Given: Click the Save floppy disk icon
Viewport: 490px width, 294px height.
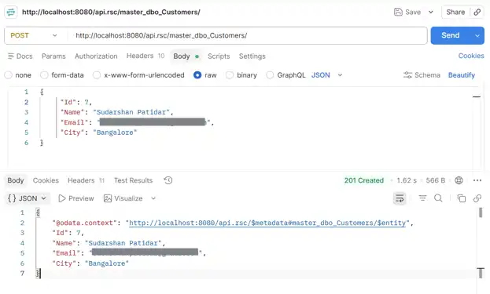Looking at the screenshot, I should tap(398, 12).
